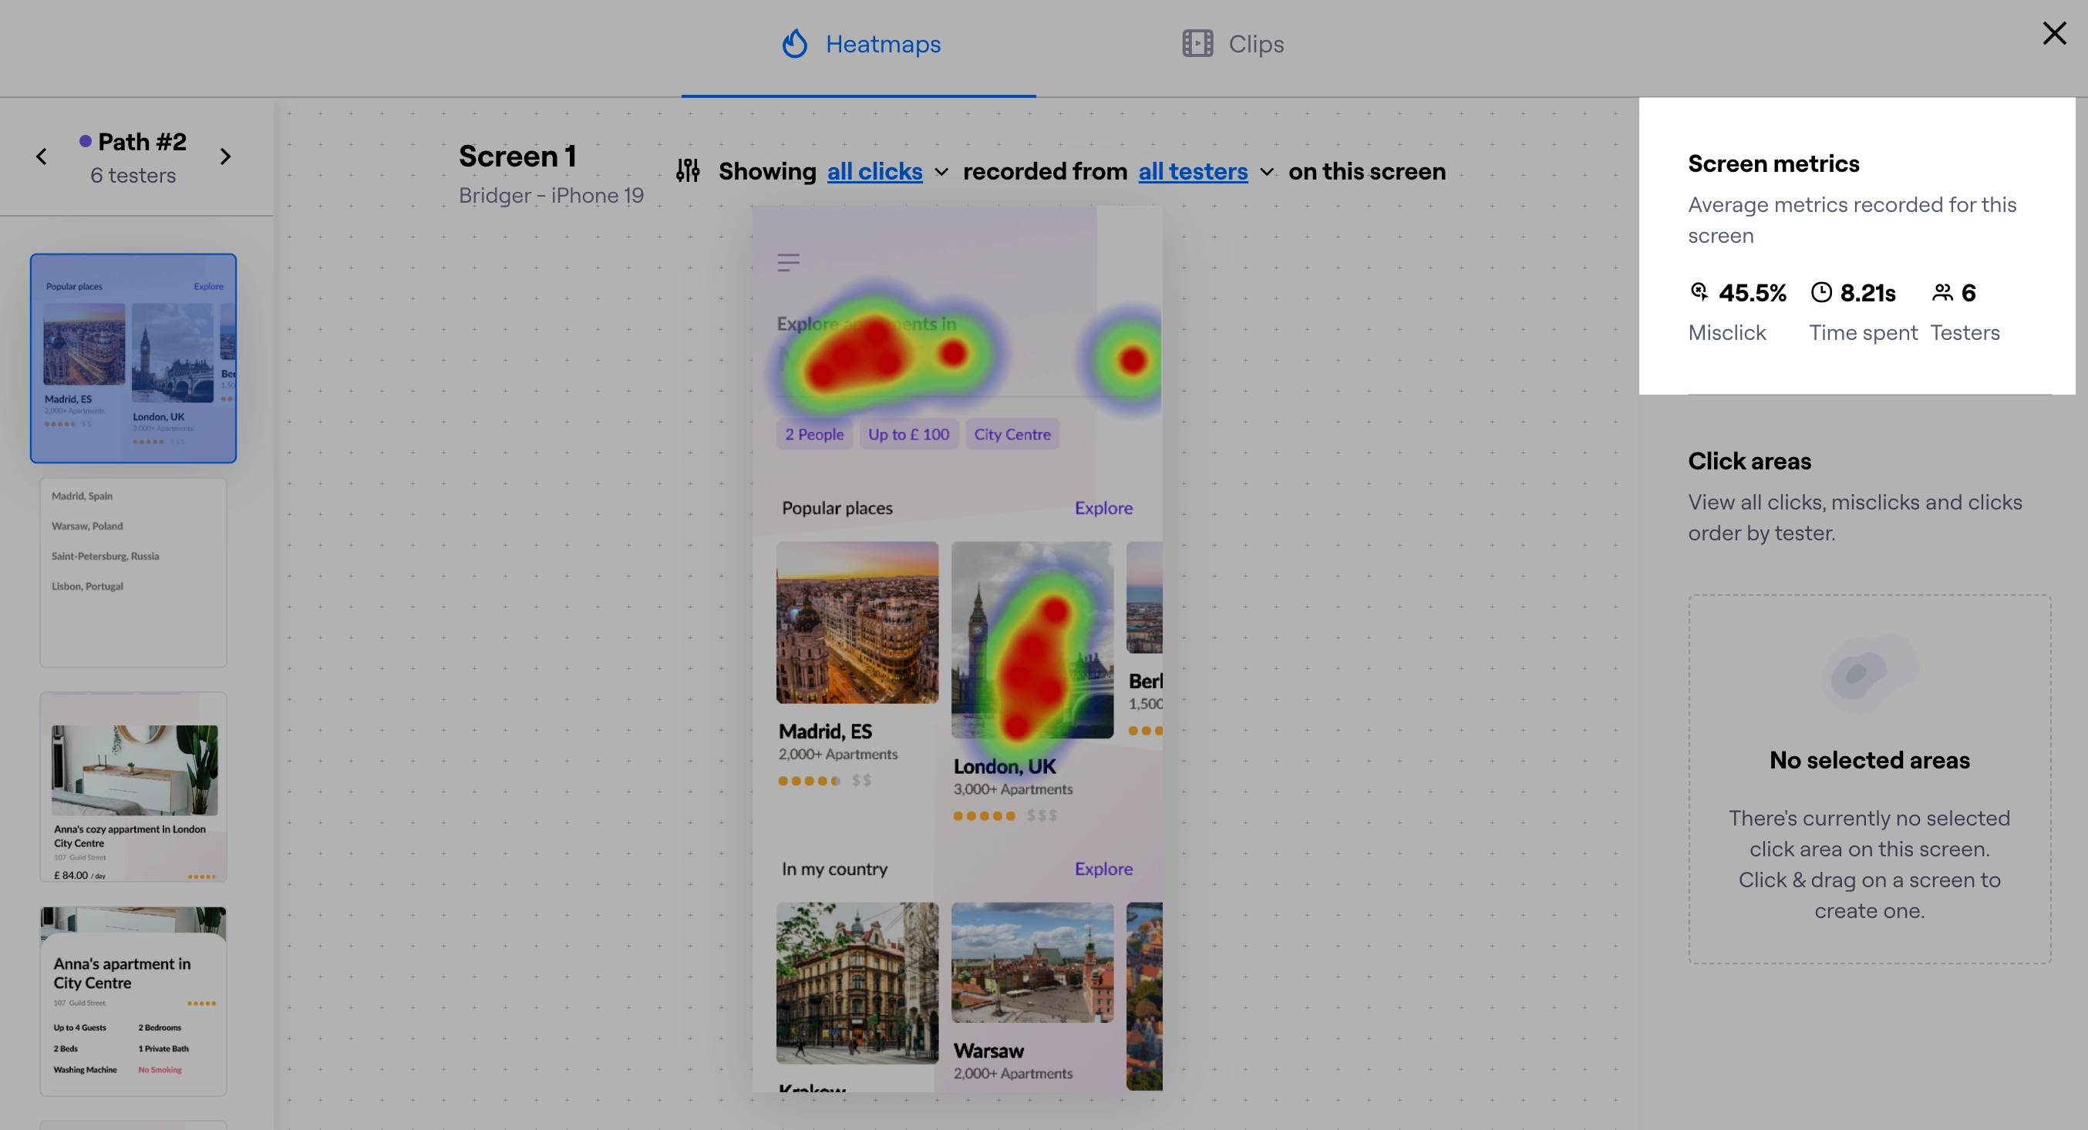Select the Heatmaps tab

tap(883, 43)
